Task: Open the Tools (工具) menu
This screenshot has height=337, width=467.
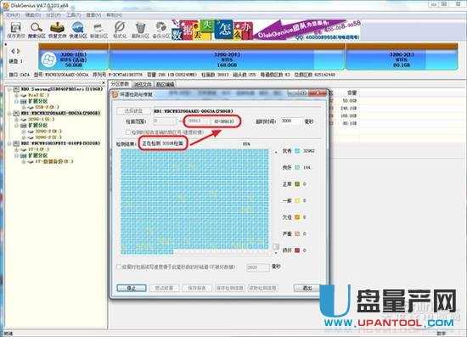Action: click(x=73, y=15)
